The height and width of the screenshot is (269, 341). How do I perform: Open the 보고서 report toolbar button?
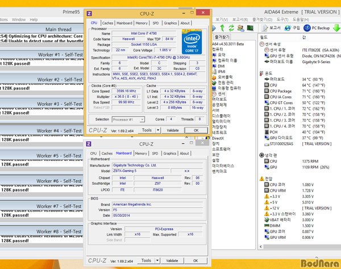pos(271,28)
